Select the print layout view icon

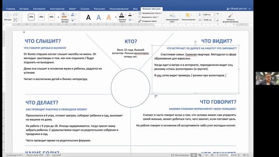tap(194, 155)
